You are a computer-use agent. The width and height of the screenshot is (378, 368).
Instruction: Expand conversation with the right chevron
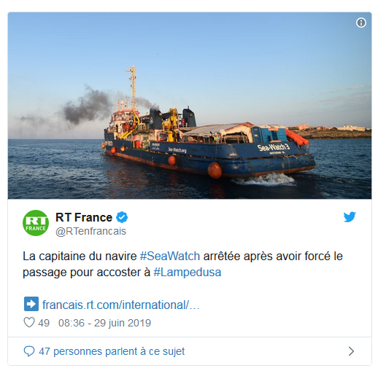[x=351, y=351]
